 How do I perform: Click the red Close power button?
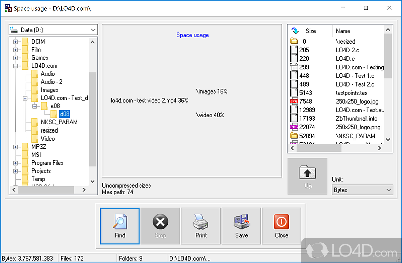pos(281,226)
